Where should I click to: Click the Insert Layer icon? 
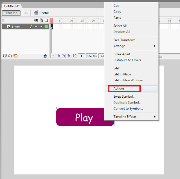pyautogui.click(x=5, y=56)
